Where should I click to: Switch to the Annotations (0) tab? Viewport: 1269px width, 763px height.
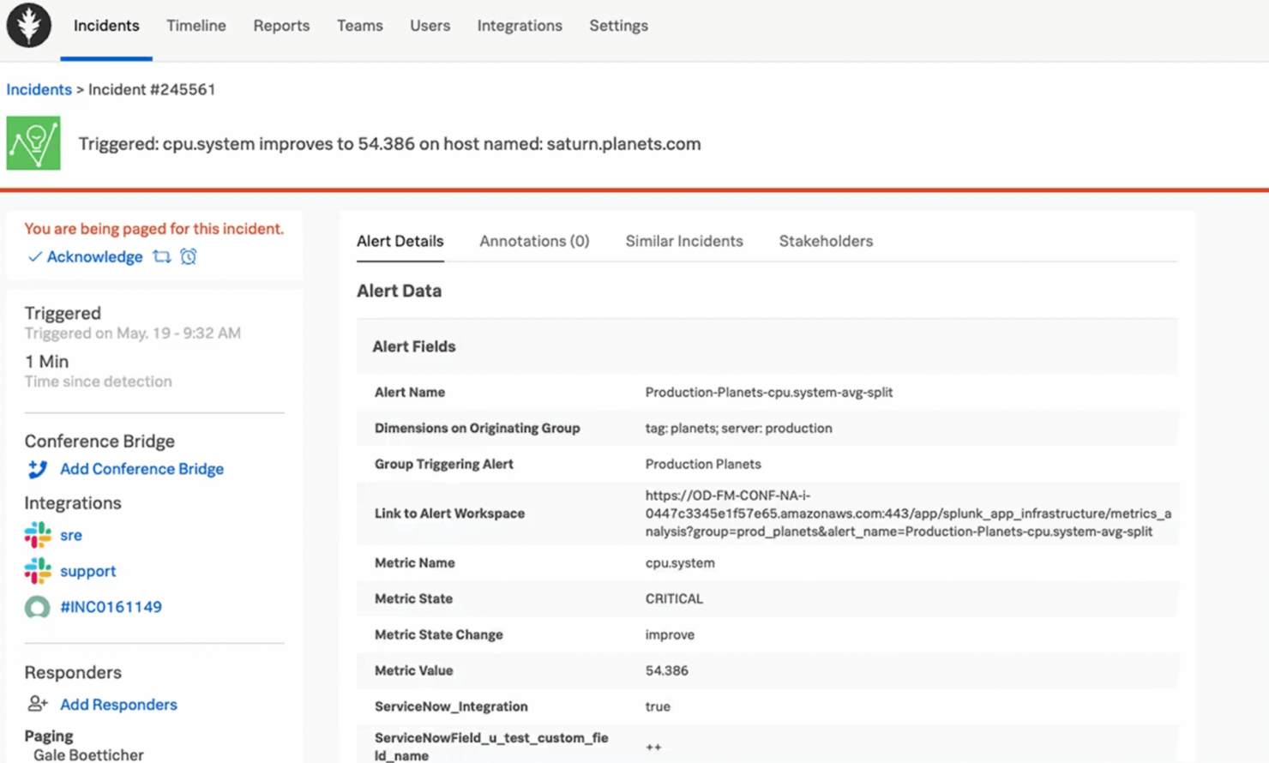tap(533, 241)
